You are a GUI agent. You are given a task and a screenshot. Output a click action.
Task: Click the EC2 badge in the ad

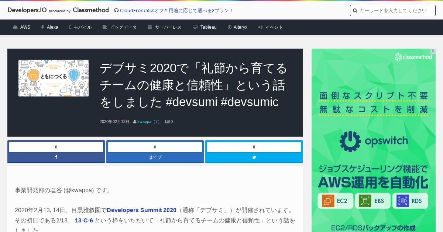[335, 201]
